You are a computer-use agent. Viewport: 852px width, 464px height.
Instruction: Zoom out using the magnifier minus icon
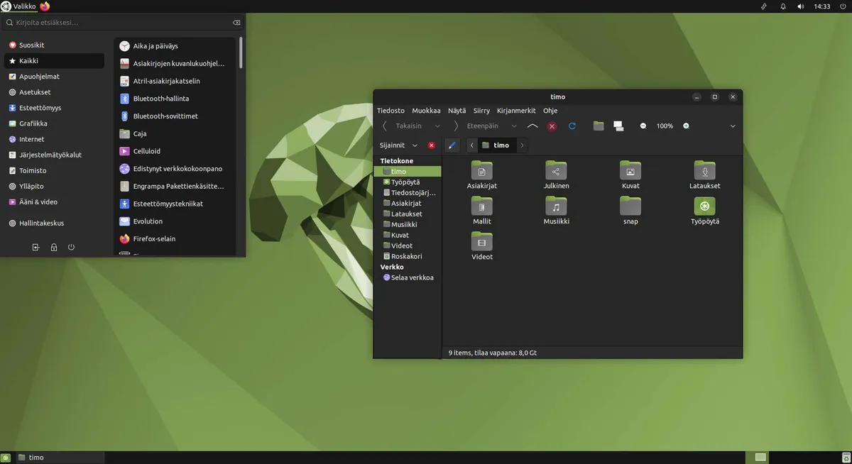click(x=643, y=126)
